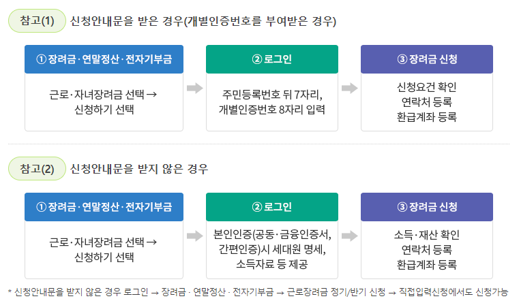The width and height of the screenshot is (519, 303).
Task: Click gray arrow between steps 2 and 3 in 참고(2)
Action: (x=350, y=236)
